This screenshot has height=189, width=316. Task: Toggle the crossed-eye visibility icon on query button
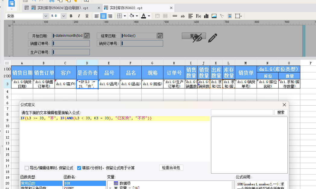coord(197,38)
